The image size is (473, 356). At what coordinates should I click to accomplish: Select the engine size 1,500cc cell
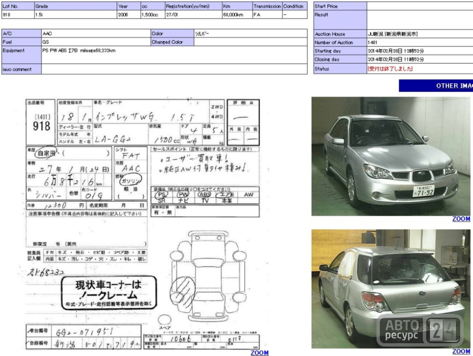pos(153,15)
